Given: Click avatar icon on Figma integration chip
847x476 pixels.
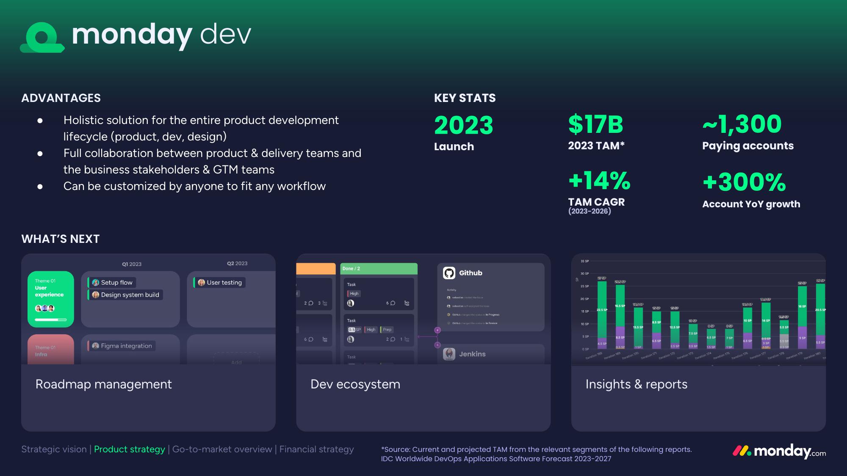Looking at the screenshot, I should click(96, 346).
